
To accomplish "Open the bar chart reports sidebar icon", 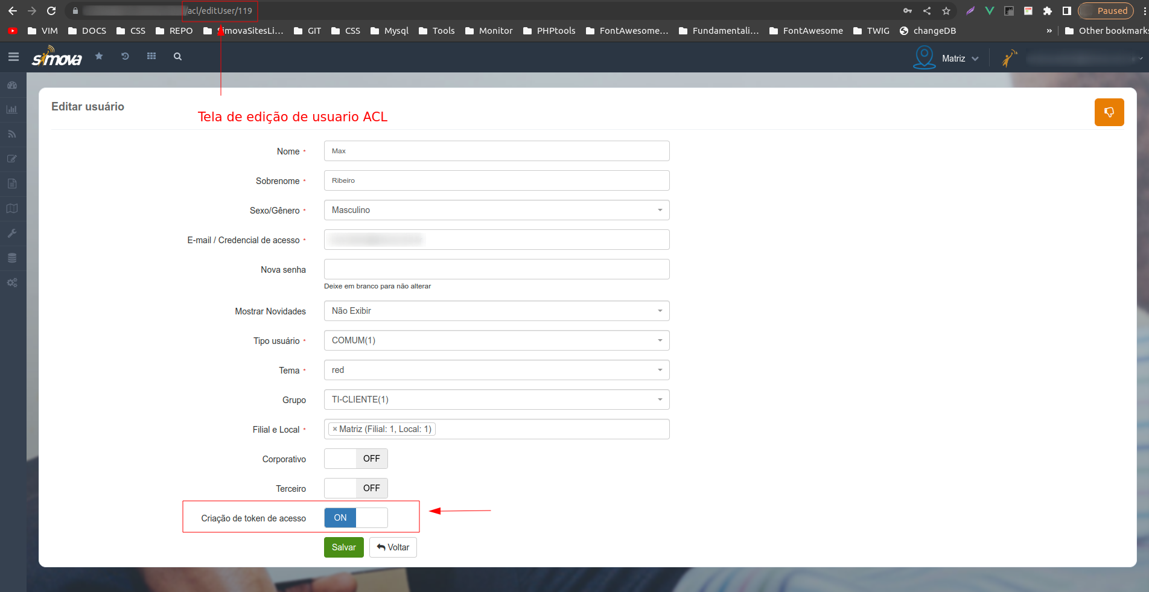I will [12, 110].
